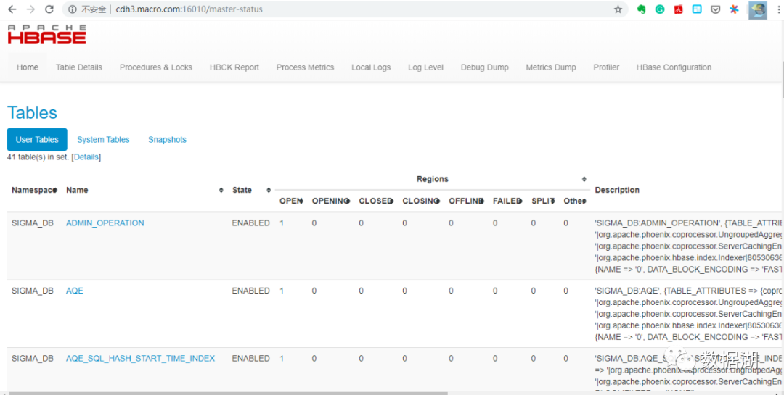Sort by the Regions header arrow
The height and width of the screenshot is (395, 784).
[584, 179]
